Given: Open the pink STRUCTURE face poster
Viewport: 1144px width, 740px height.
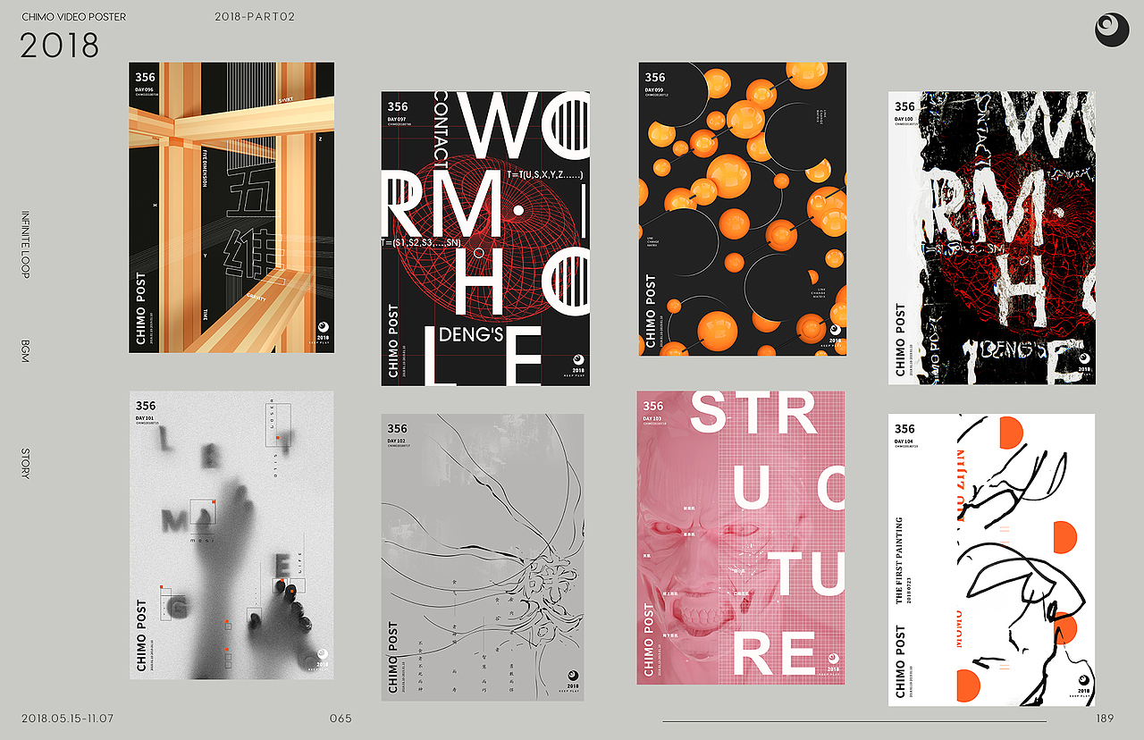Looking at the screenshot, I should (741, 537).
